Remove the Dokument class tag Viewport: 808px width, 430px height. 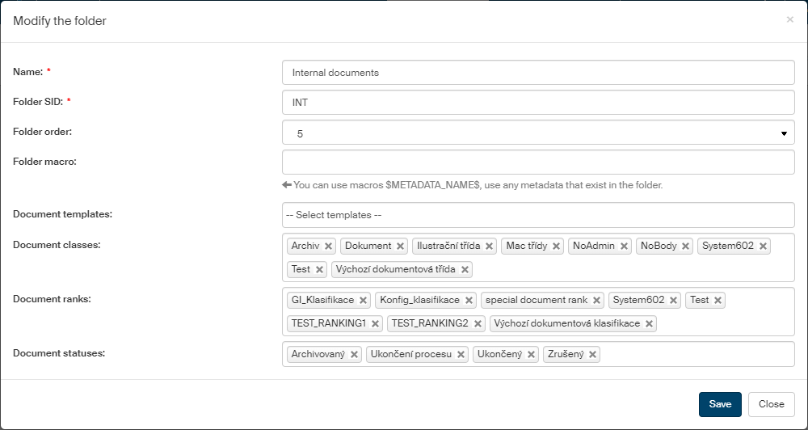400,247
